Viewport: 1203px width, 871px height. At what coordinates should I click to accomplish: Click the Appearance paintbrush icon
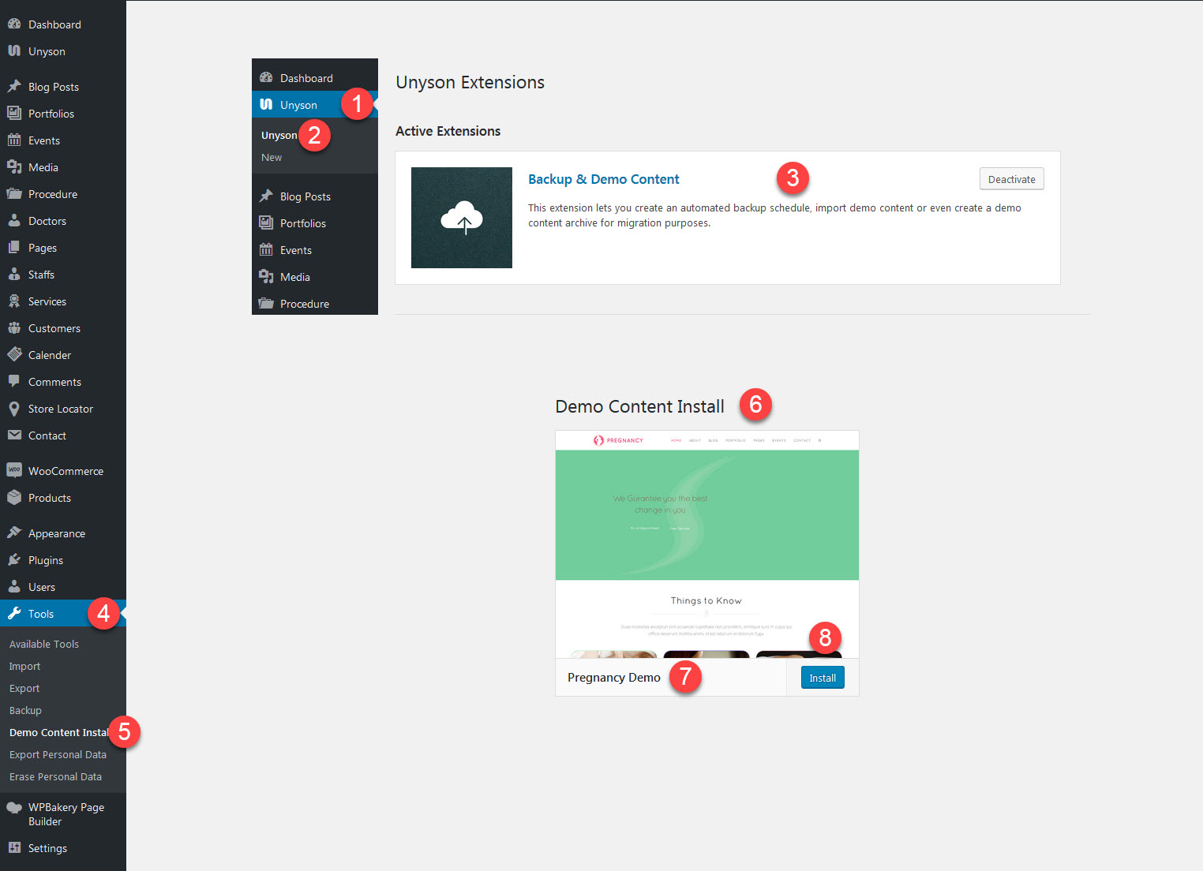click(14, 533)
